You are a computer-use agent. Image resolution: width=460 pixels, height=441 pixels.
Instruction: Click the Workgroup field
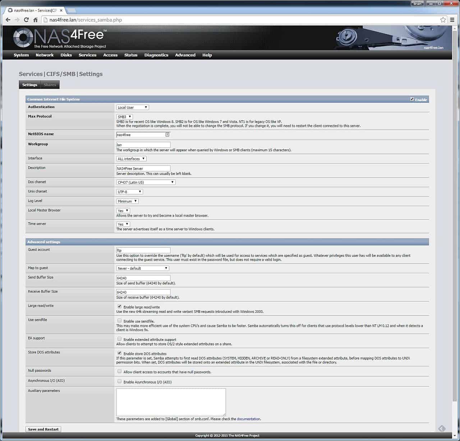(x=143, y=145)
